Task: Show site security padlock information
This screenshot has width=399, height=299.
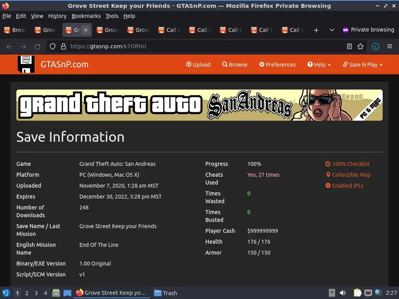Action: 64,47
